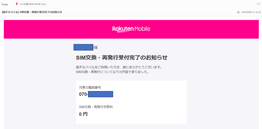Click the Rakuten R icon beside the sender

(x=17, y=4)
